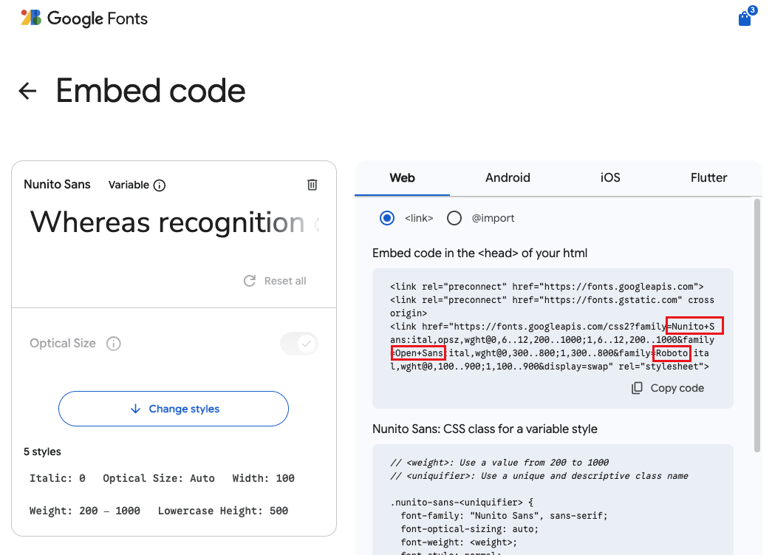Select the Web tab

[x=402, y=177]
